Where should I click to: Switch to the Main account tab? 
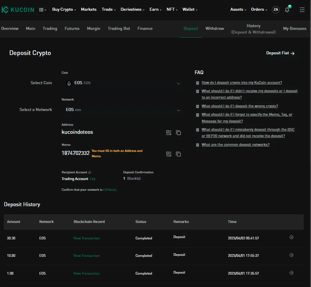pos(30,28)
